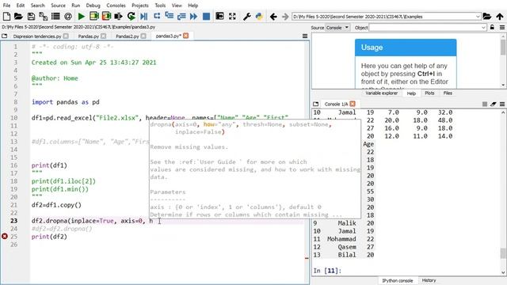The image size is (507, 285).
Task: Open the Edit menu
Action: (x=21, y=6)
